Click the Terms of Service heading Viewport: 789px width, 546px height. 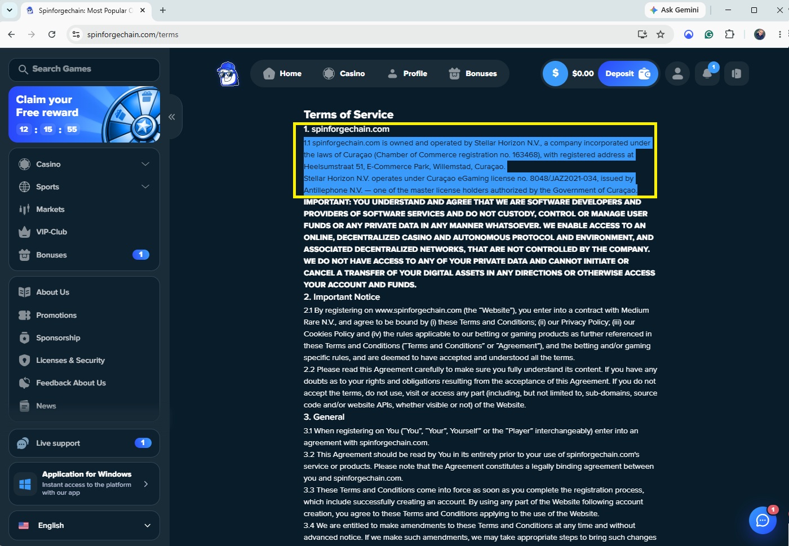coord(348,114)
